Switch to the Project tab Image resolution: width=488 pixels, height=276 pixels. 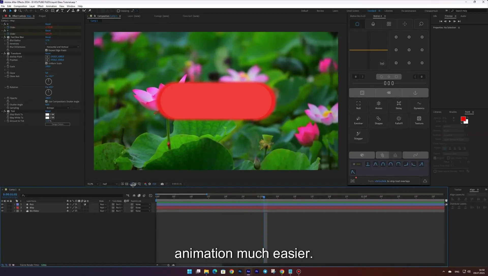click(42, 16)
